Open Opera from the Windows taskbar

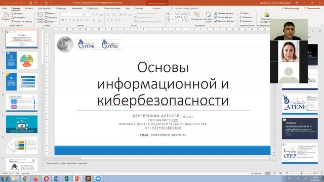pyautogui.click(x=46, y=178)
